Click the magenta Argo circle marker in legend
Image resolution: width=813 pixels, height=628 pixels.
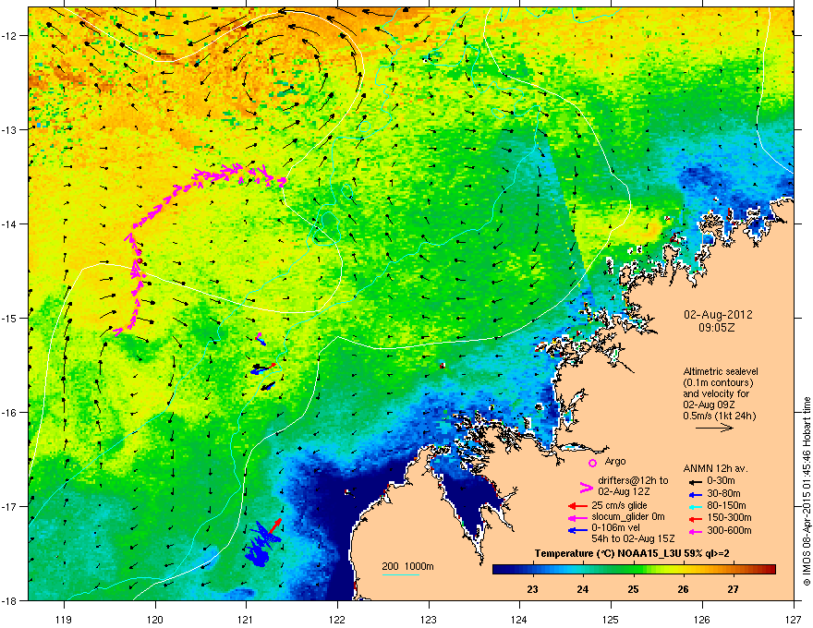click(x=592, y=463)
